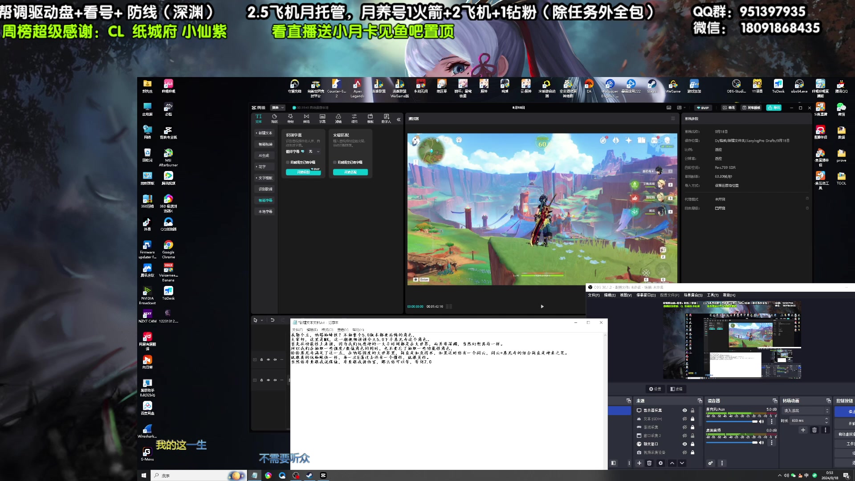The image size is (855, 481).
Task: Toggle lock on 显示器采集 source
Action: click(x=692, y=410)
